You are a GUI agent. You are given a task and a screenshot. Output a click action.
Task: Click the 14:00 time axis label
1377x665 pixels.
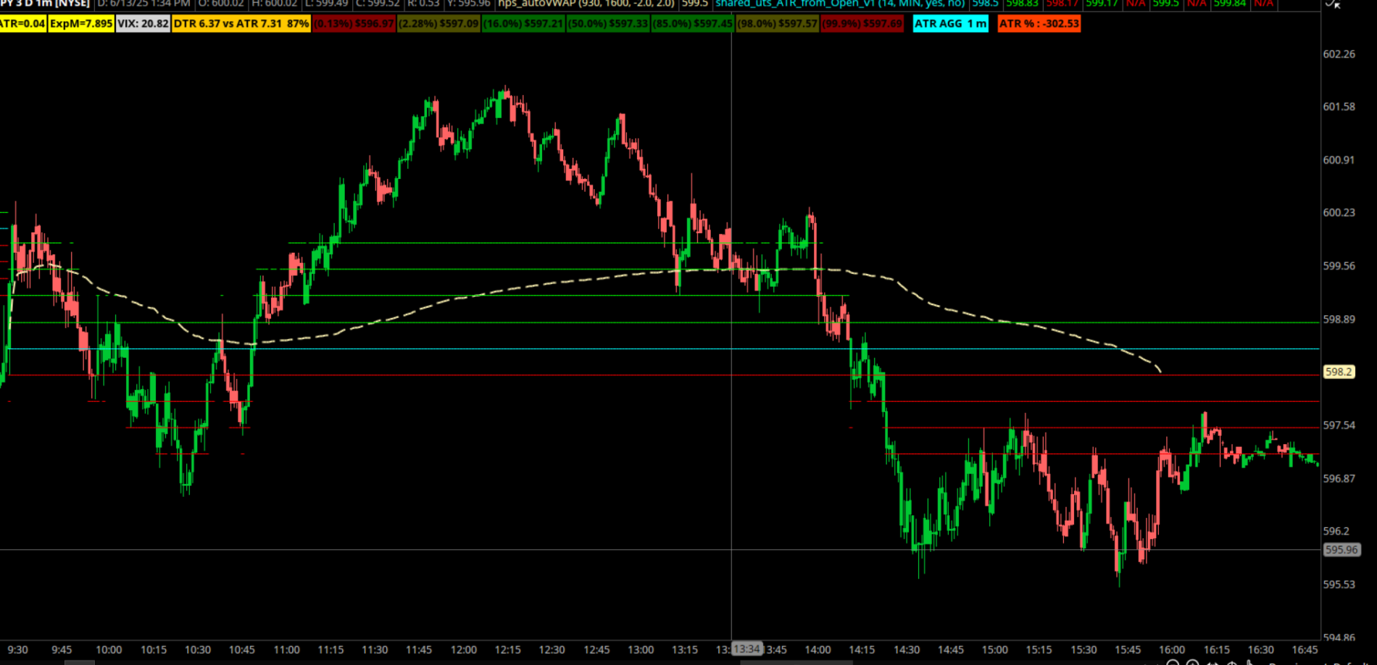[818, 650]
